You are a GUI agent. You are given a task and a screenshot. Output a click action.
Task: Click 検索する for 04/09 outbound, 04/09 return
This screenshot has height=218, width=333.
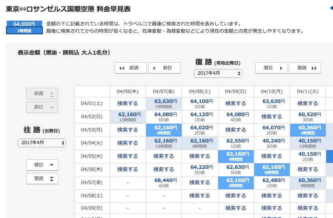coord(236,208)
